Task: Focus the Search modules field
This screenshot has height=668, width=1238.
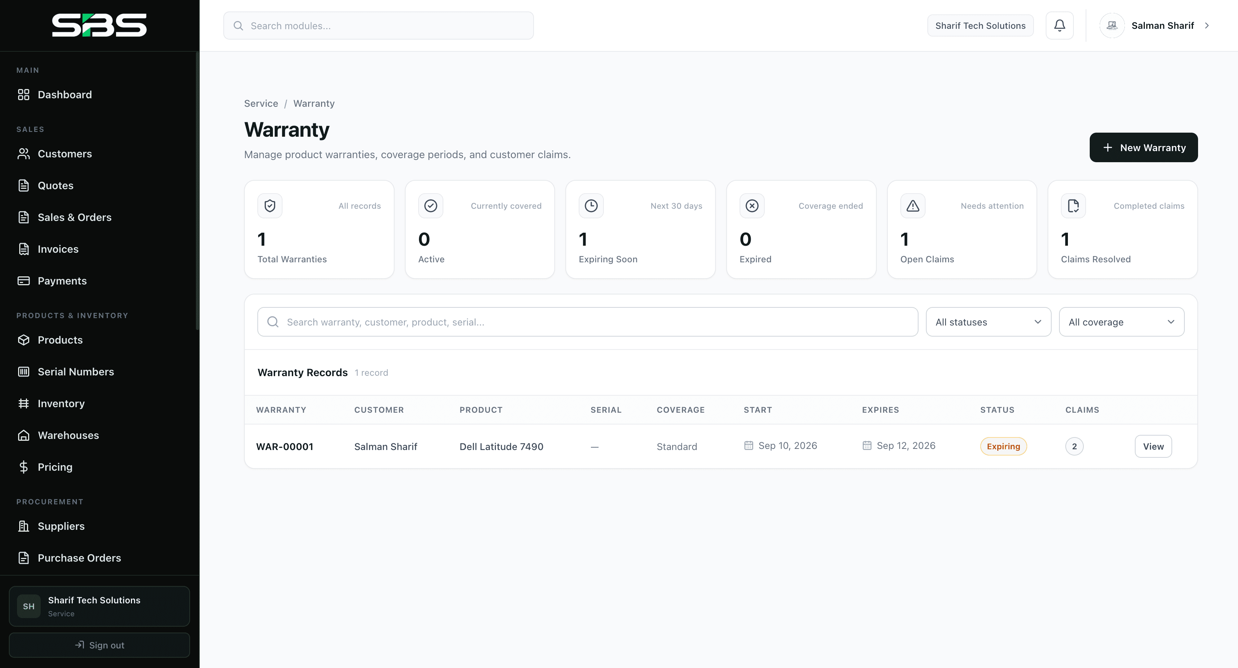Action: 378,25
